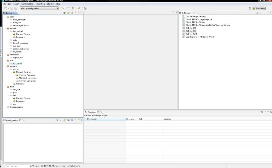The height and width of the screenshot is (168, 272).
Task: Open the Search menu
Action: 16,4
